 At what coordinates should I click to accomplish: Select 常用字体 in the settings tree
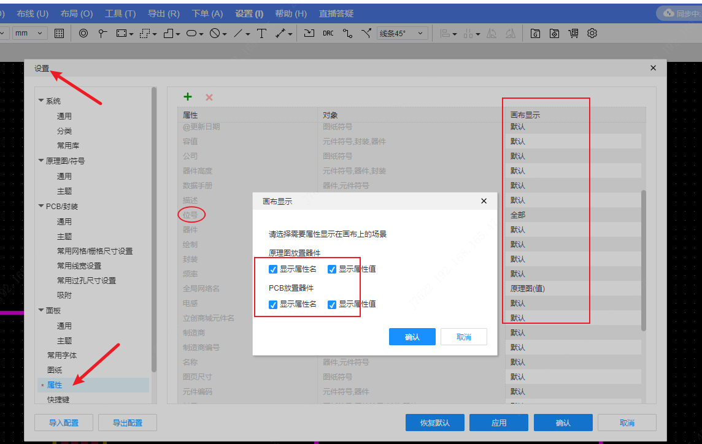pyautogui.click(x=62, y=355)
